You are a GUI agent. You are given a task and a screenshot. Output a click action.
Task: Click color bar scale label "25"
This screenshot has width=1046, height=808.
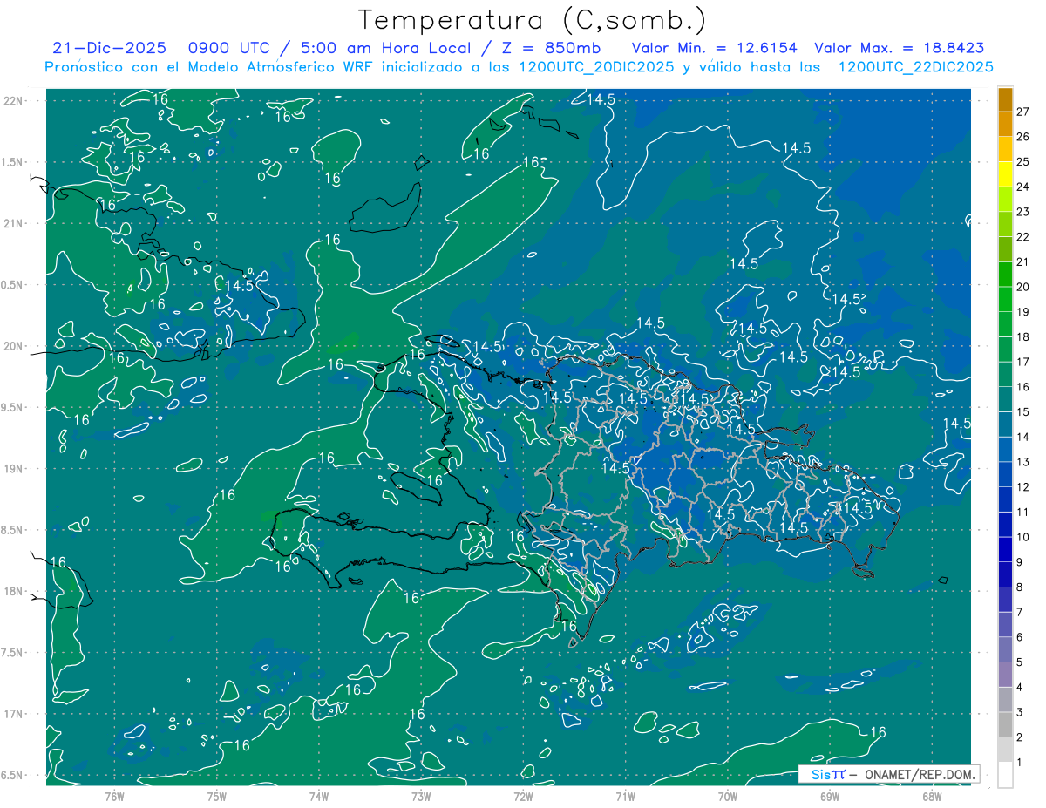pos(1023,161)
